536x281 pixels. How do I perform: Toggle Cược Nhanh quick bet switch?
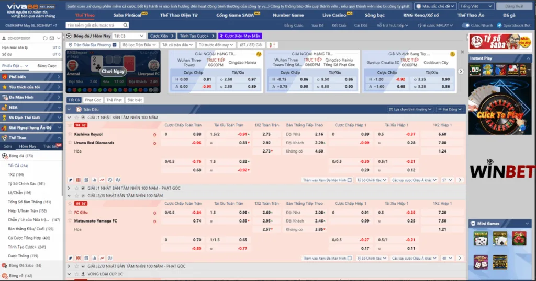click(x=465, y=25)
